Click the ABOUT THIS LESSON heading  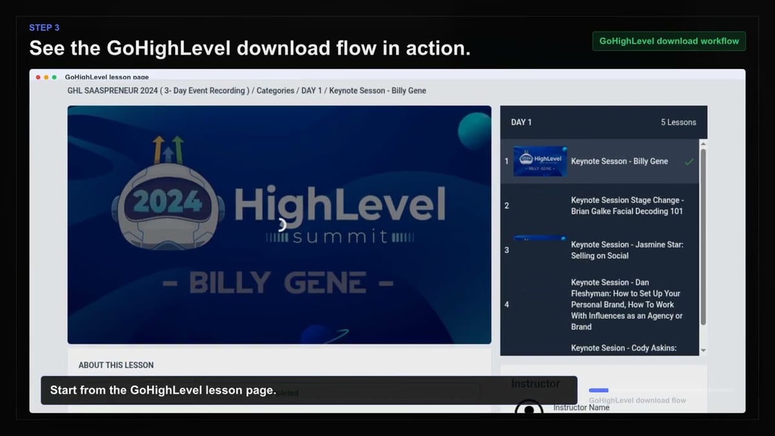coord(116,365)
